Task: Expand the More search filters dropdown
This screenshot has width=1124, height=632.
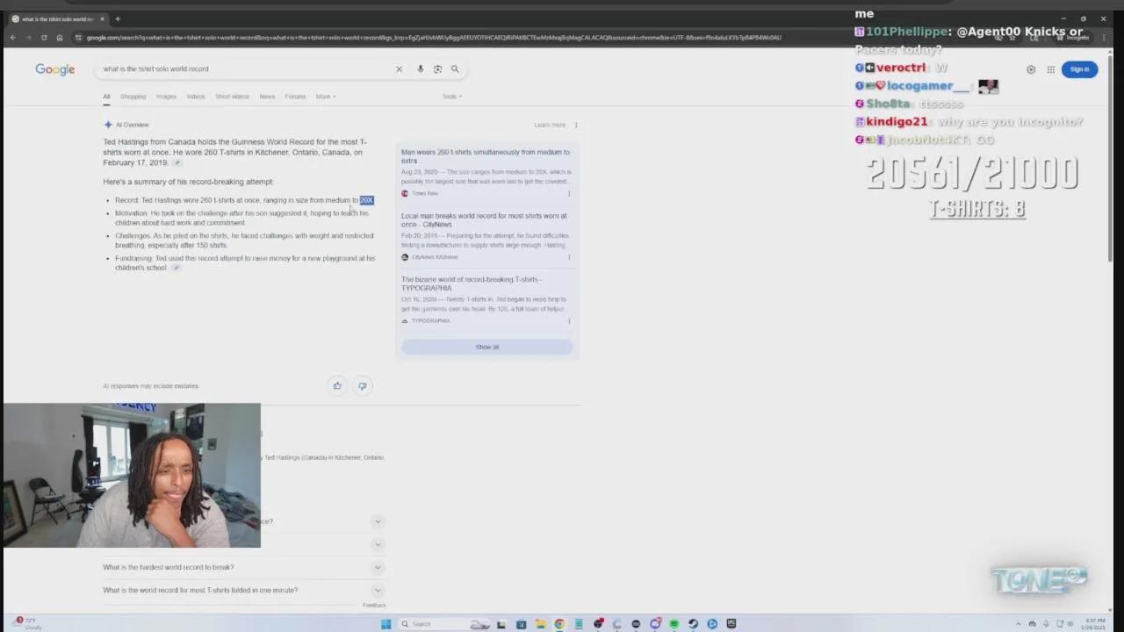Action: pos(326,97)
